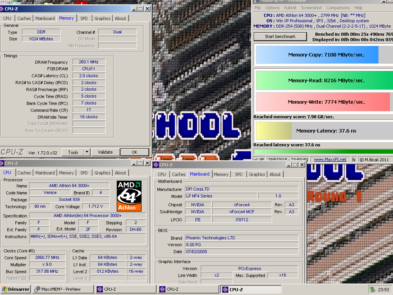Image resolution: width=393 pixels, height=295 pixels.
Task: Click the Core Speed value 2860.77 MHz
Action: point(47,257)
